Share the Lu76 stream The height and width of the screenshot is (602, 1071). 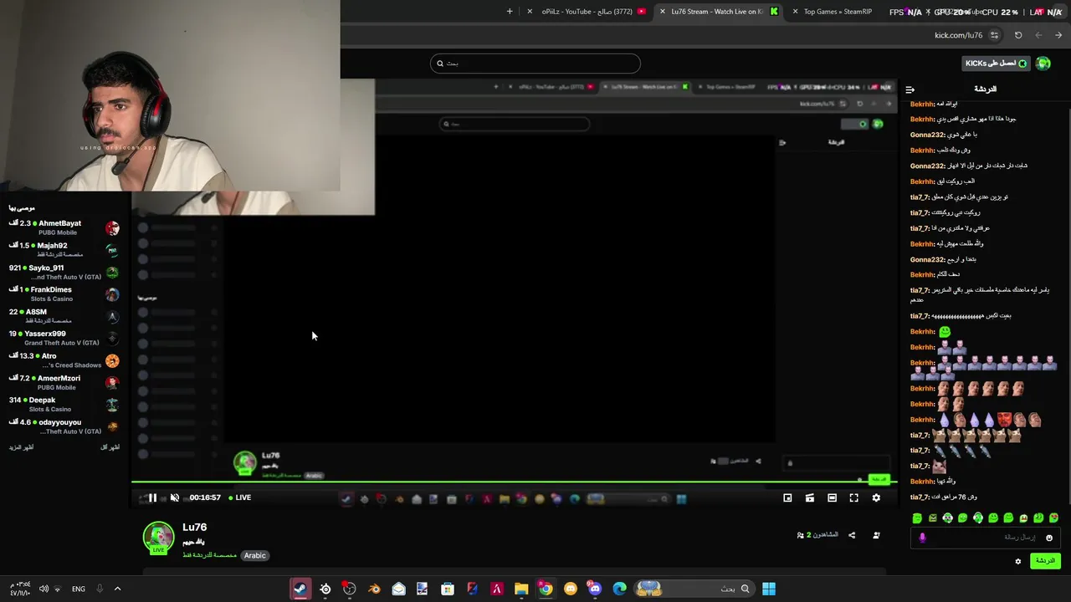(x=852, y=535)
